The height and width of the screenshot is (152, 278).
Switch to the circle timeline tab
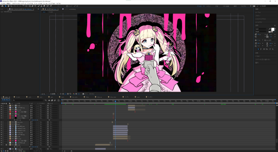tap(30, 97)
